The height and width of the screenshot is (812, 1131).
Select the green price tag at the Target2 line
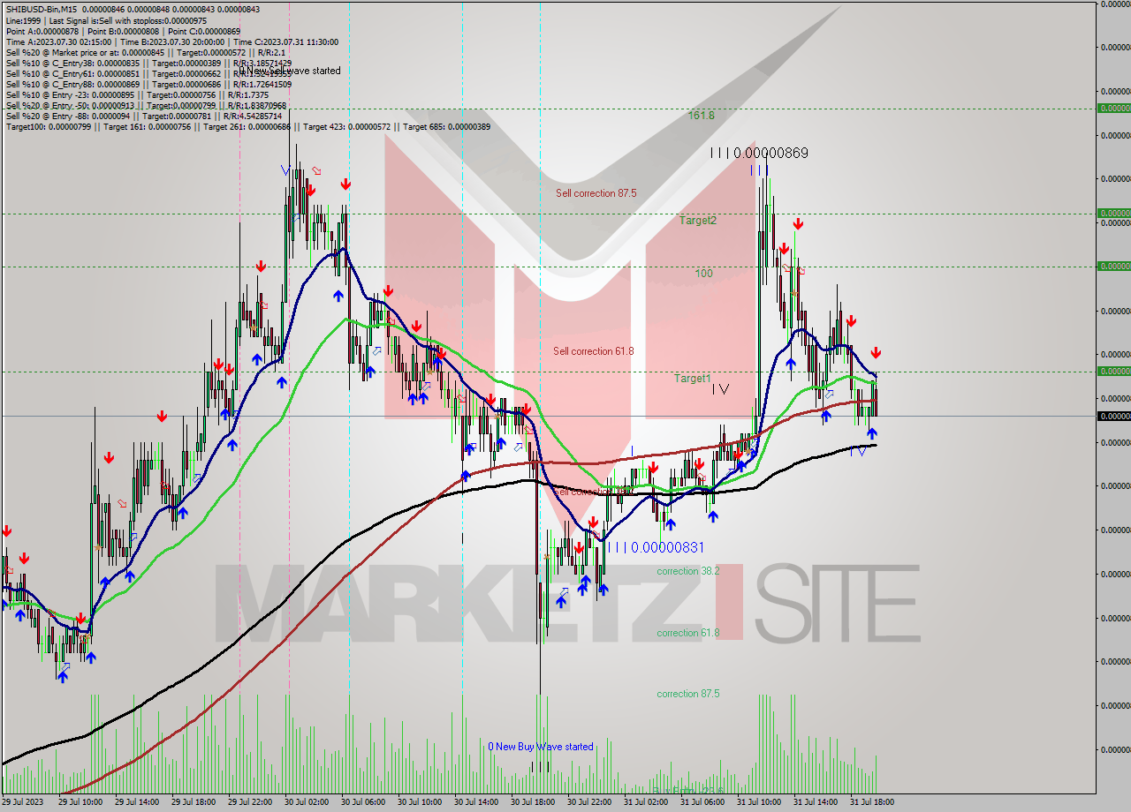(x=1113, y=213)
